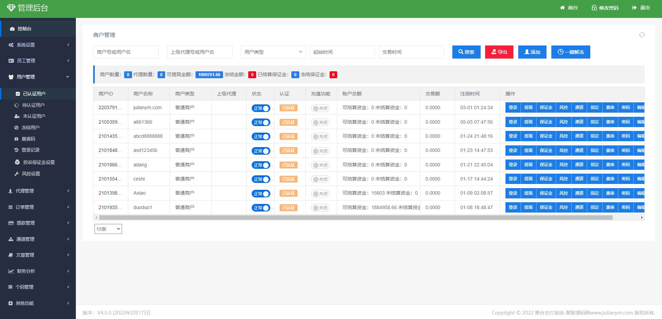Screen dimensions: 662x319
Task: Open the 用户类型 dropdown
Action: point(273,52)
